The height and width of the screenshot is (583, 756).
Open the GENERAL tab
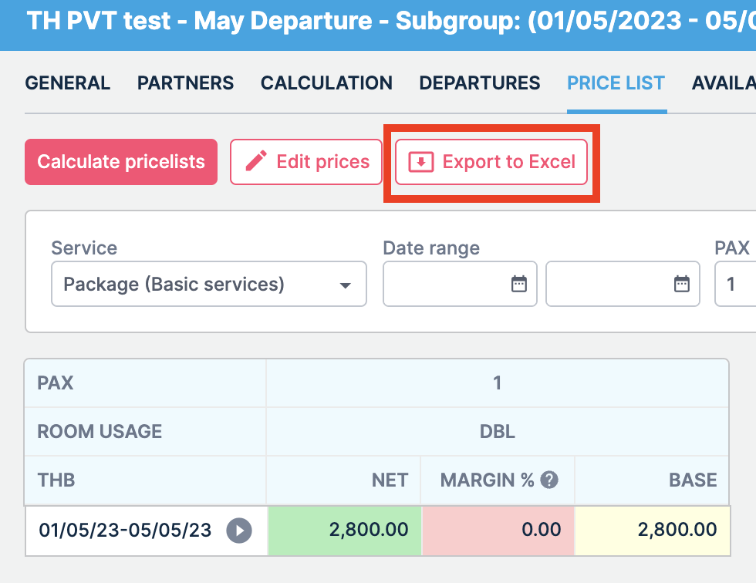click(68, 83)
